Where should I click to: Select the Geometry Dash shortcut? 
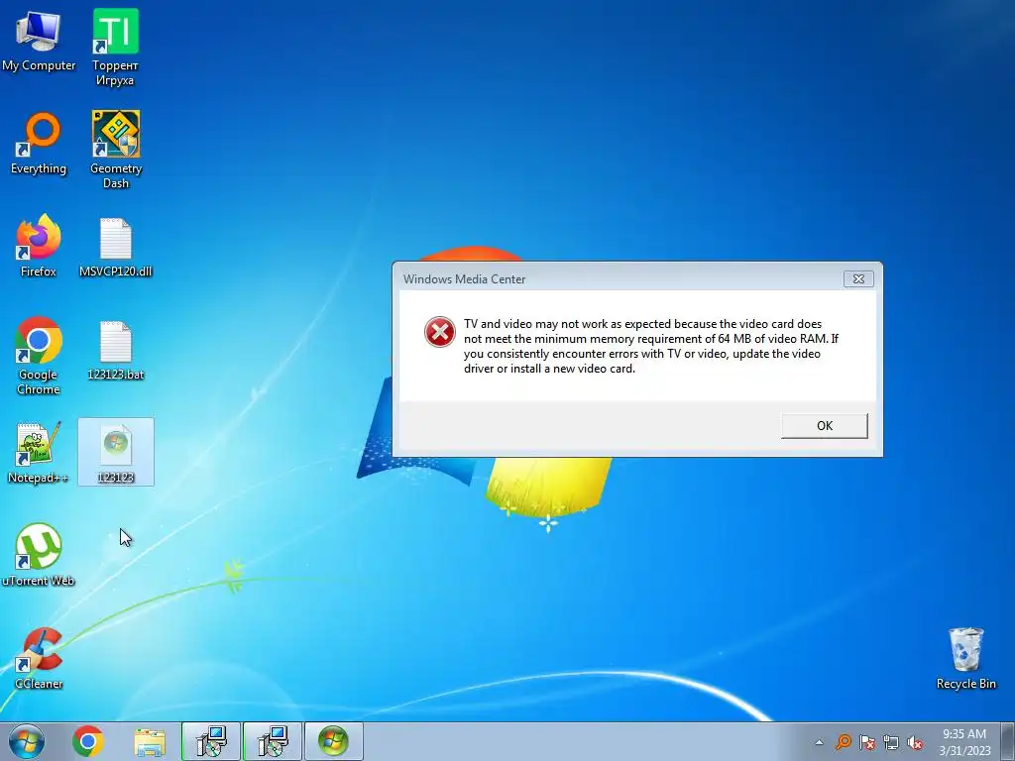116,151
